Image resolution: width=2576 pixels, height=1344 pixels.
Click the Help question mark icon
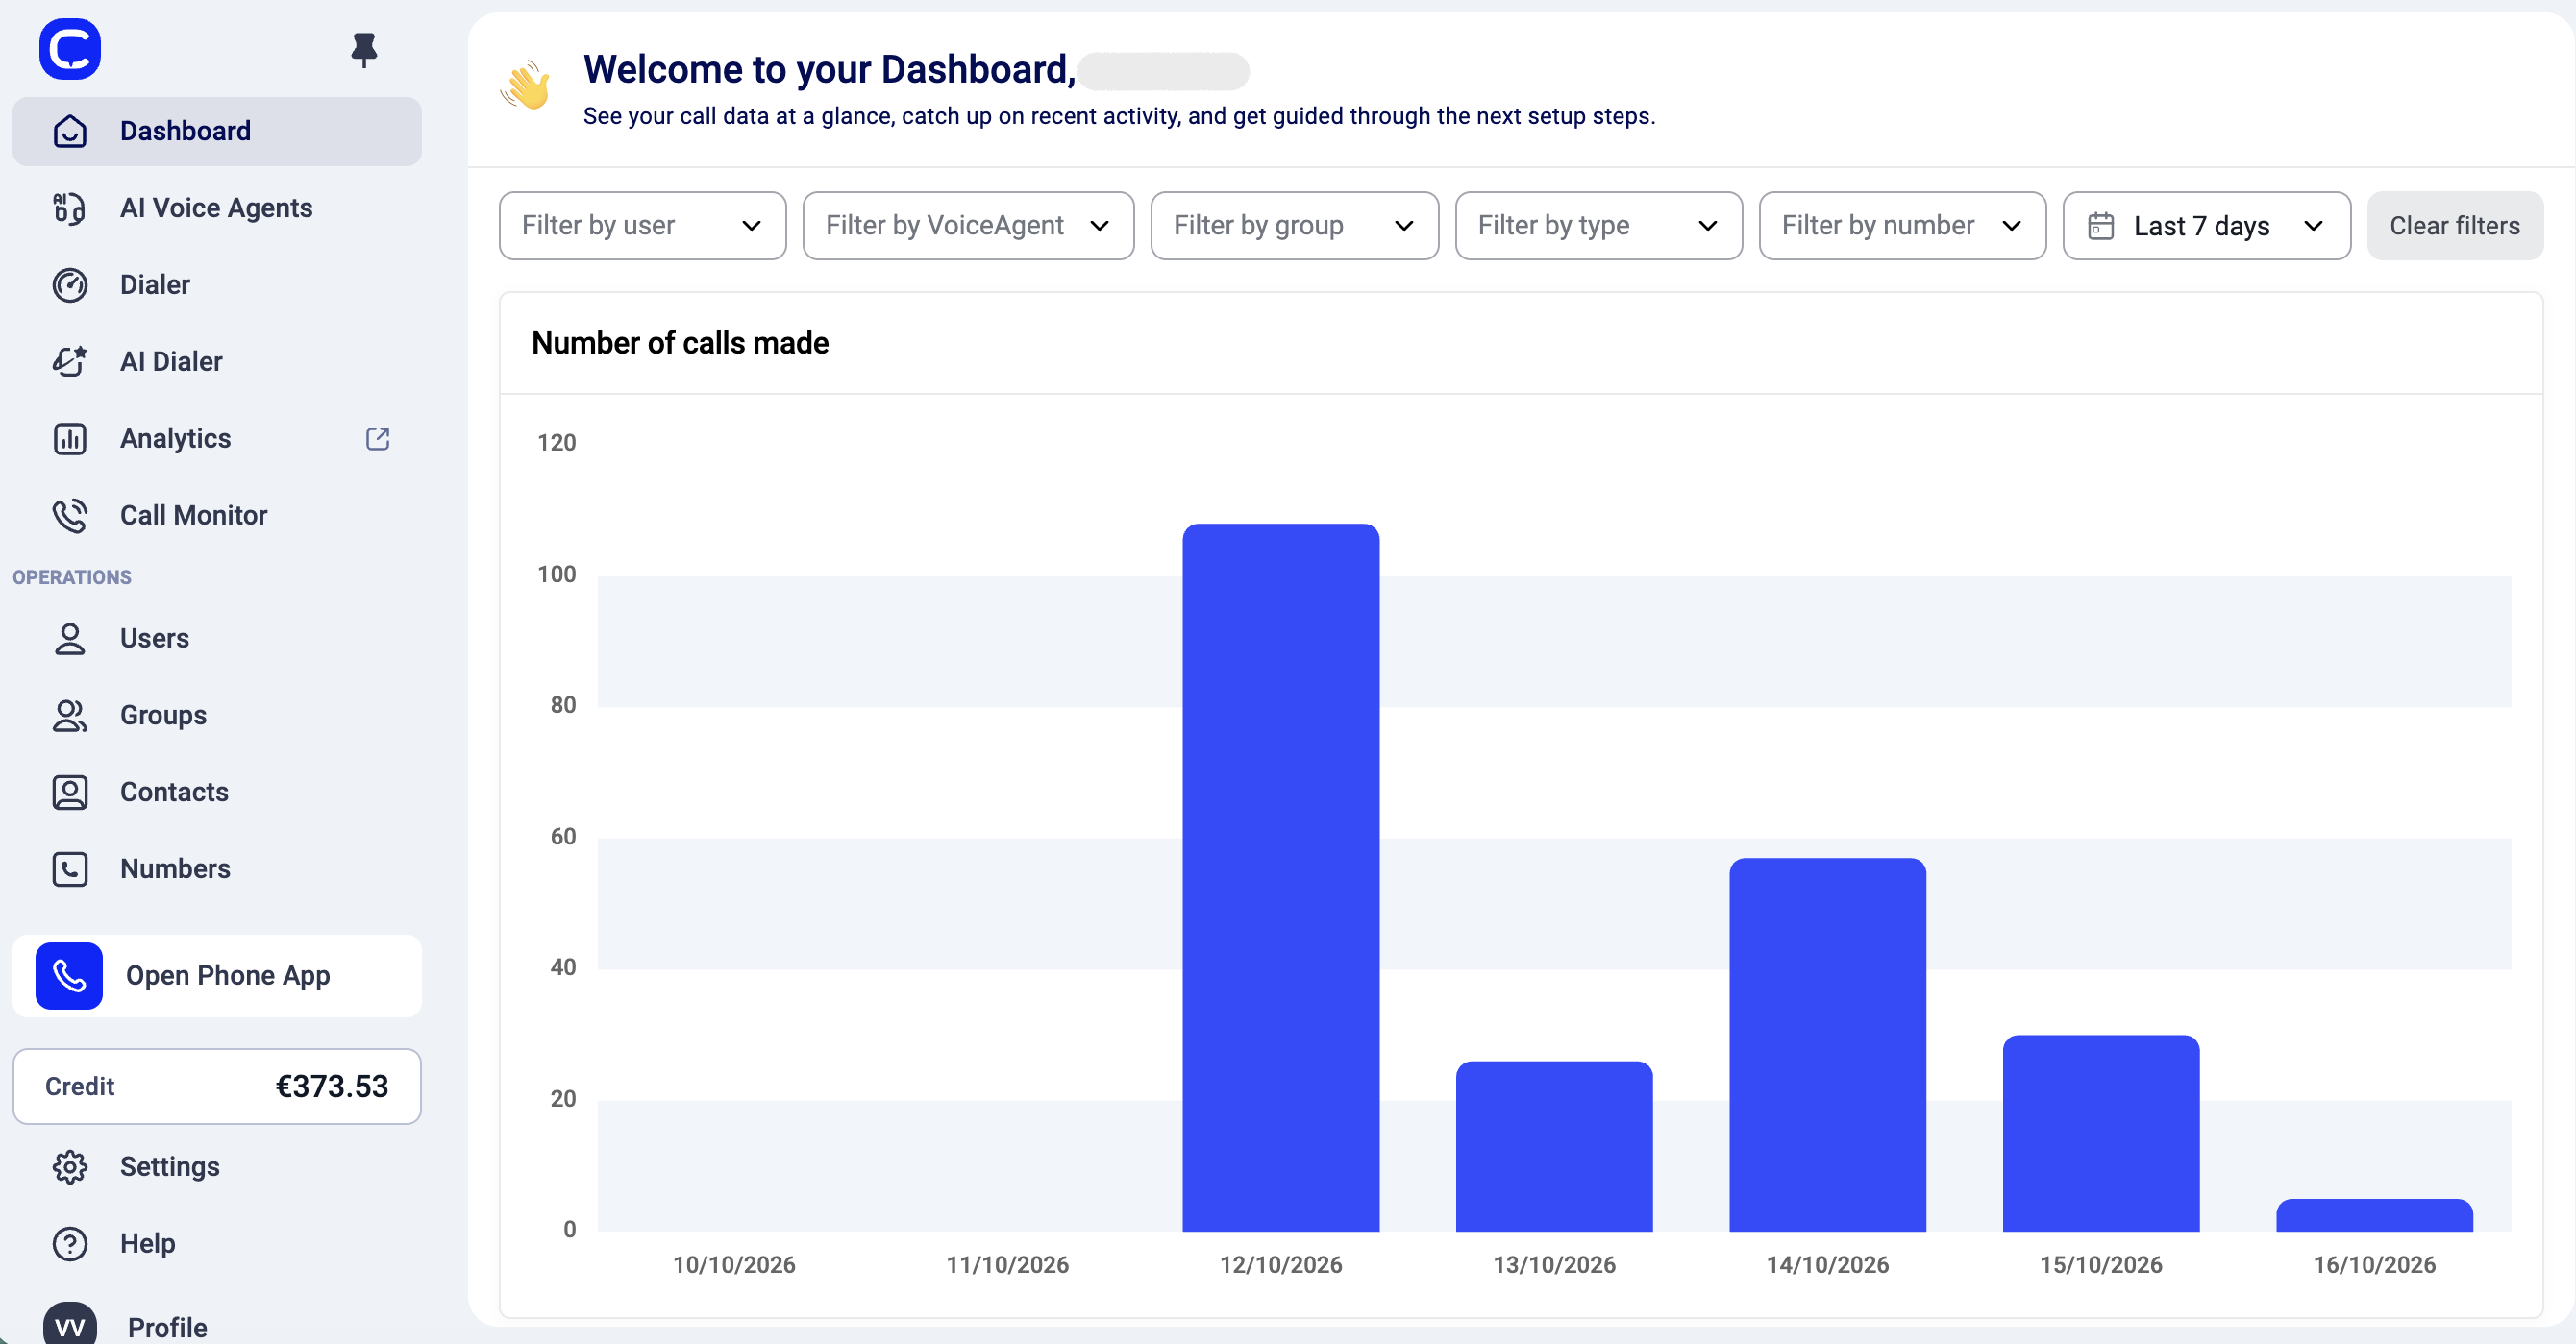[70, 1244]
